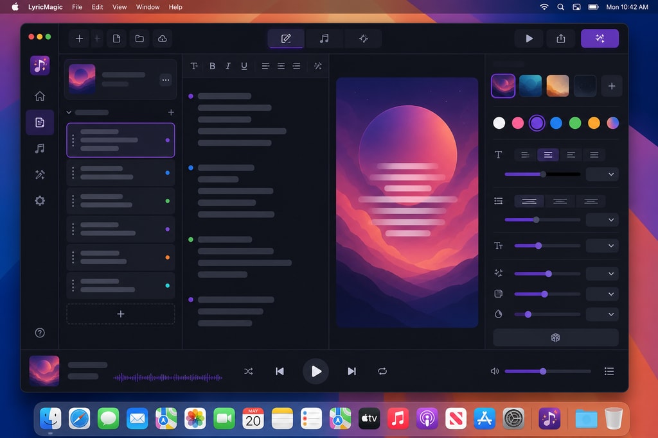Add a section with dashed plus button

[120, 314]
